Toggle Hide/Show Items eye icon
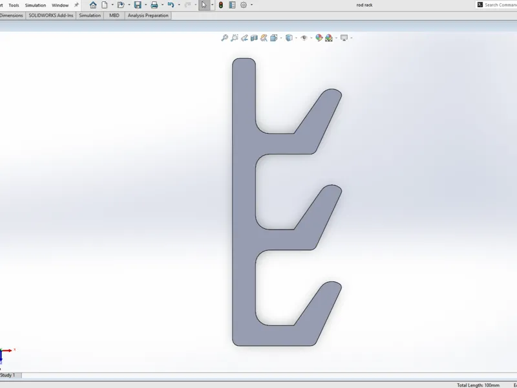Viewport: 517px width, 388px height. coord(304,38)
